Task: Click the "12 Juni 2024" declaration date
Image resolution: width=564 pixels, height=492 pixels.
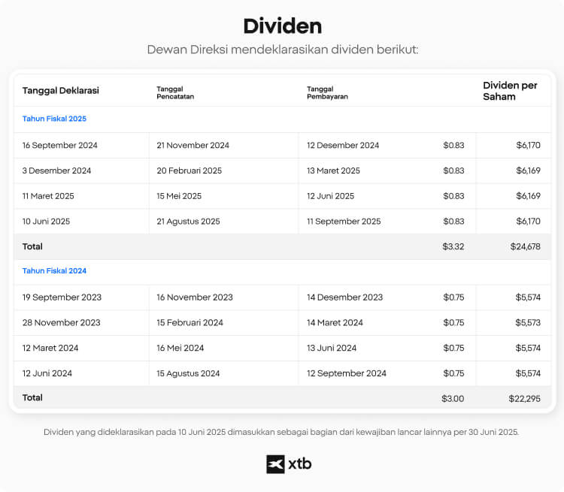Action: 47,373
